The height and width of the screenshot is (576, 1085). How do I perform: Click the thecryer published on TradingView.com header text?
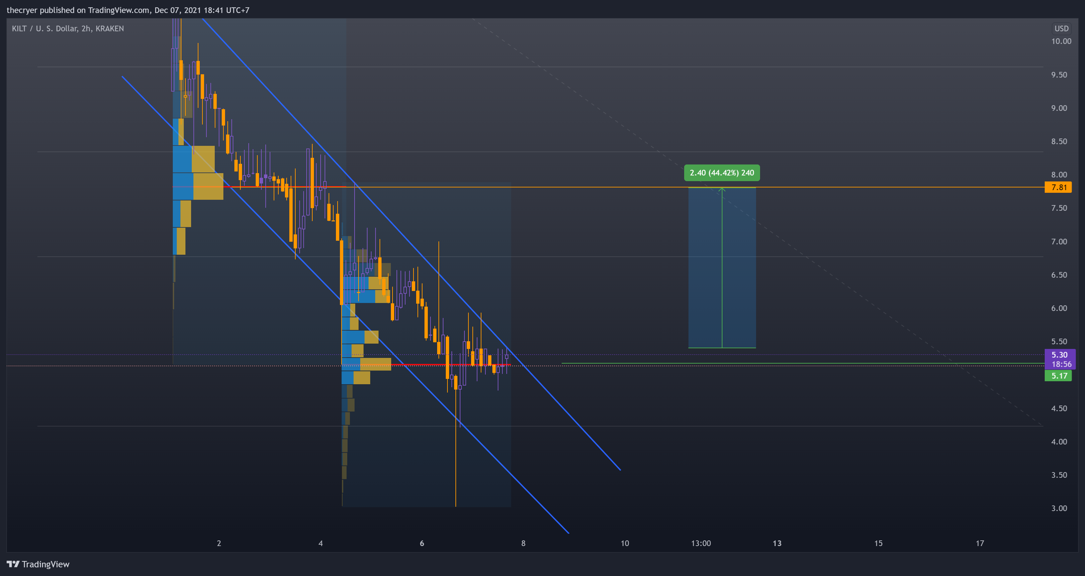click(x=128, y=10)
